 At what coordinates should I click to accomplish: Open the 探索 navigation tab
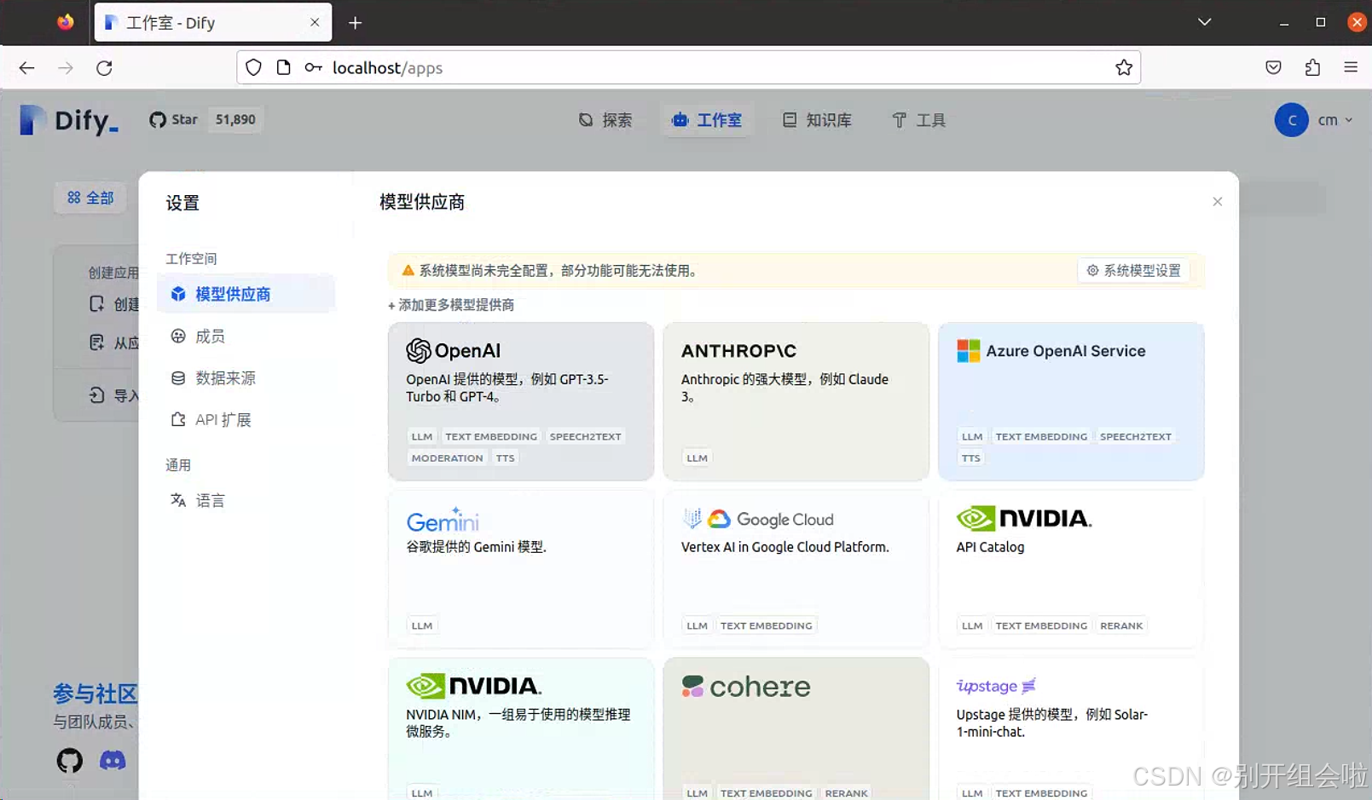[606, 120]
